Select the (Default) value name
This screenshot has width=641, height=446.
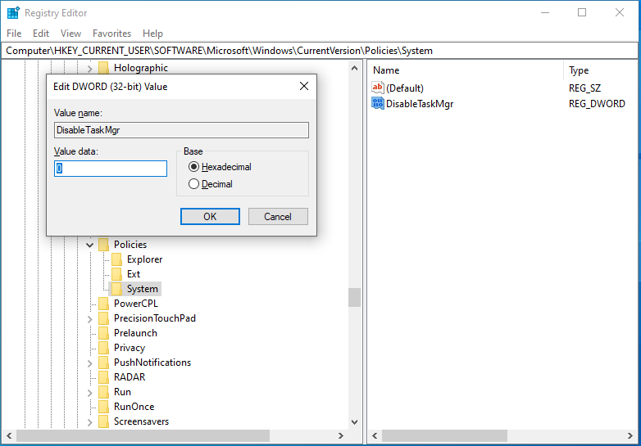405,88
